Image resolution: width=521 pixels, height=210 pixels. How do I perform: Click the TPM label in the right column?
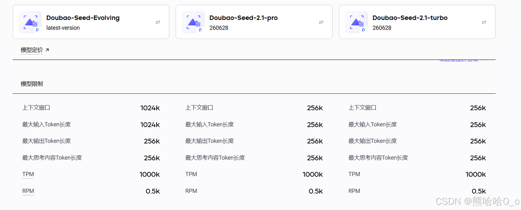coord(355,174)
